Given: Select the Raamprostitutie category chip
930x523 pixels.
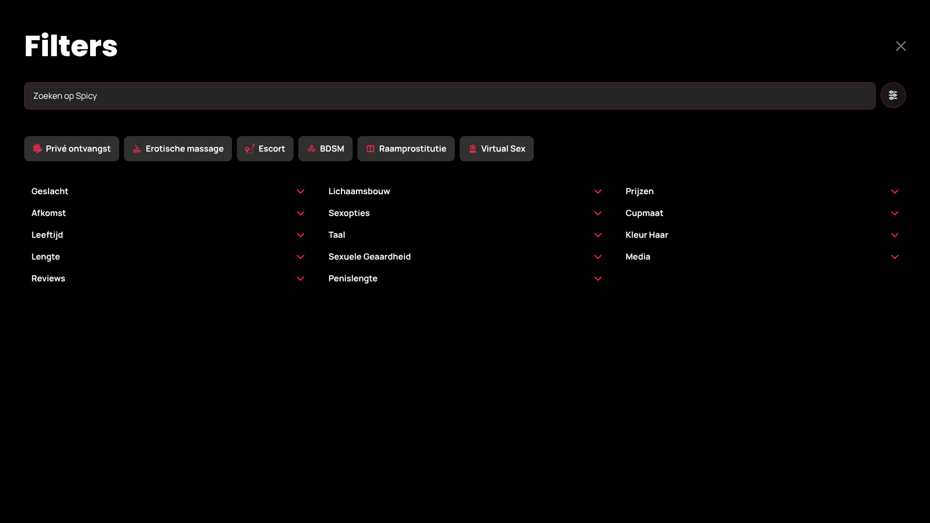Looking at the screenshot, I should 406,149.
